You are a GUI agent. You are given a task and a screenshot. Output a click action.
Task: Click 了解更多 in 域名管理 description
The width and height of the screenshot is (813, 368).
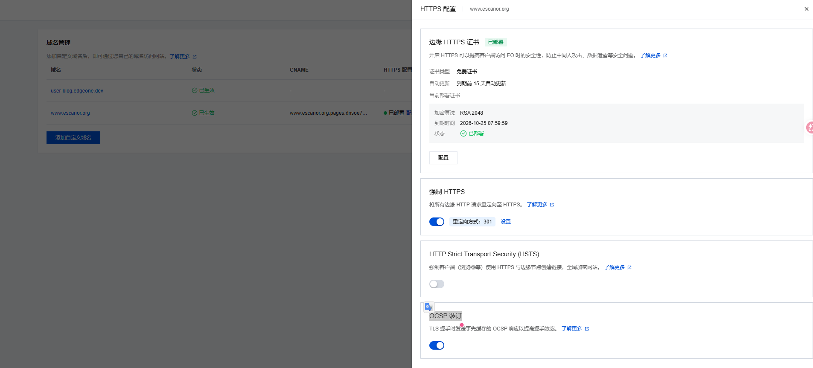pos(180,56)
